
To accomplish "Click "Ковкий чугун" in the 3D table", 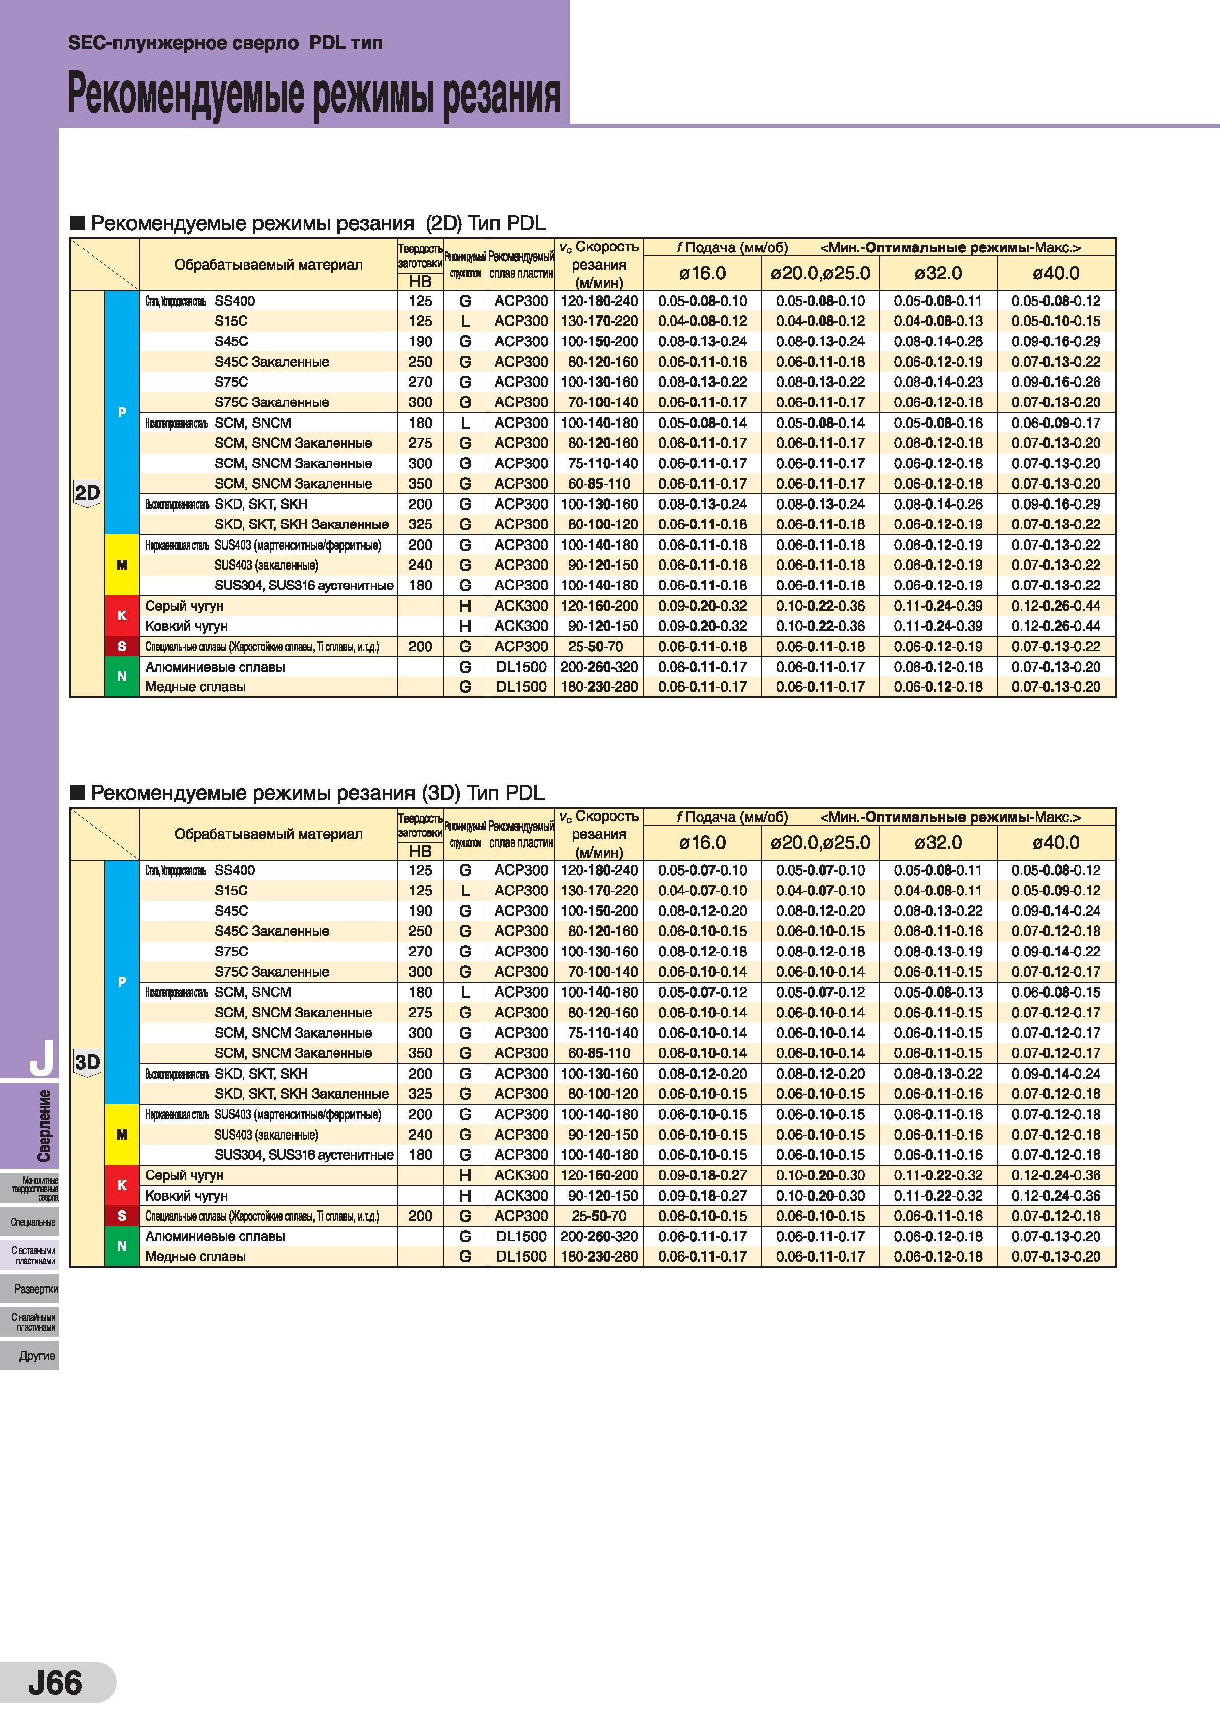I will 186,1195.
